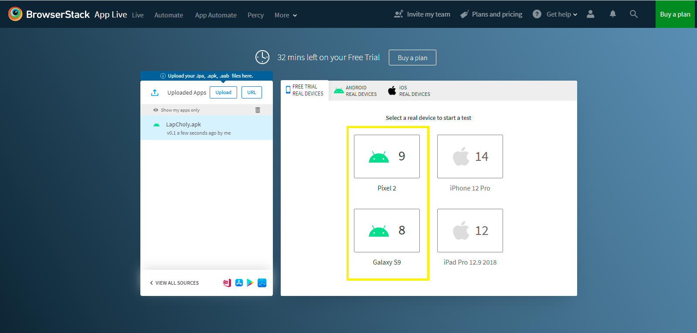Open the notifications bell
The width and height of the screenshot is (697, 333).
[612, 14]
